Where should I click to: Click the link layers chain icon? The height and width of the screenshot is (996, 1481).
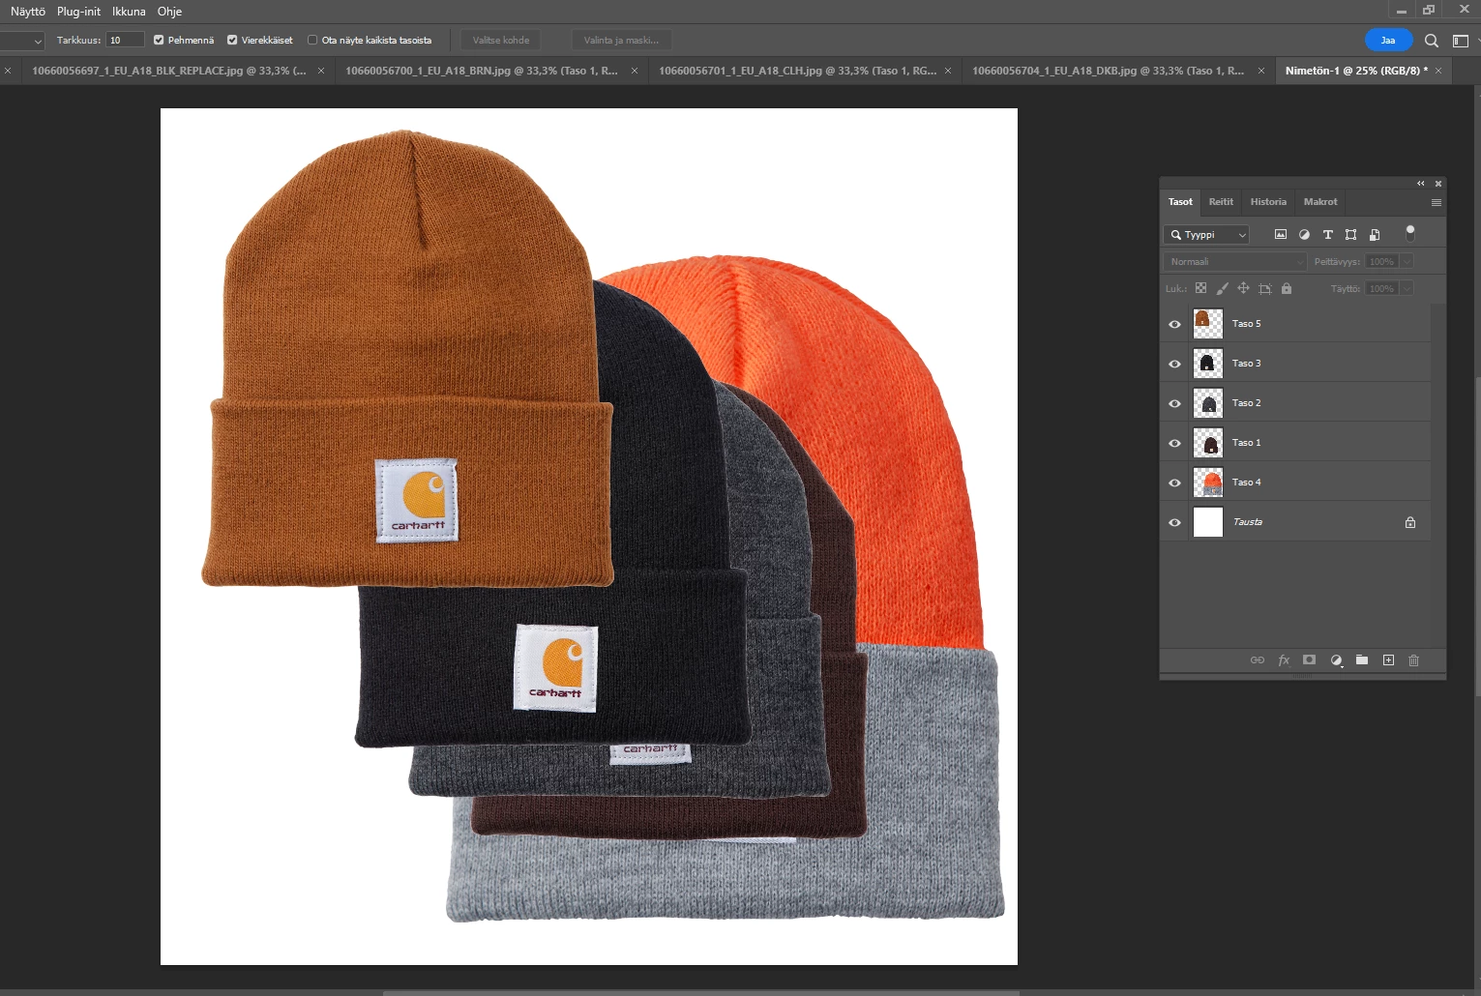(1258, 659)
